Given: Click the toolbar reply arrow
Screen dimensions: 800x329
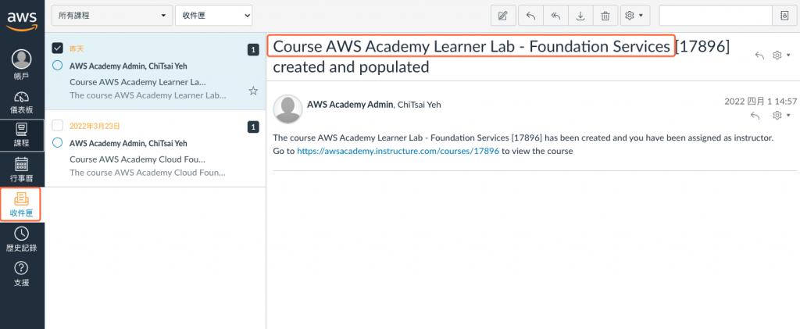Looking at the screenshot, I should point(530,16).
